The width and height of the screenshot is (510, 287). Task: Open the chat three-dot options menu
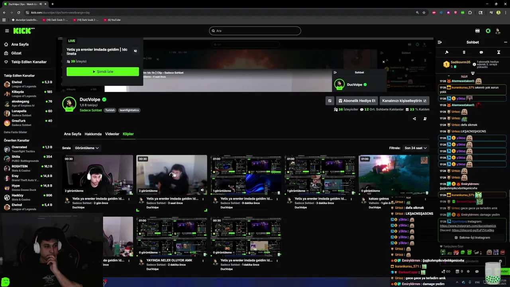(x=505, y=42)
